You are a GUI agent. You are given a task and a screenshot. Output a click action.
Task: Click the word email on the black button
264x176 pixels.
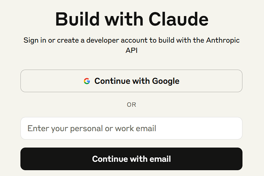(160, 159)
